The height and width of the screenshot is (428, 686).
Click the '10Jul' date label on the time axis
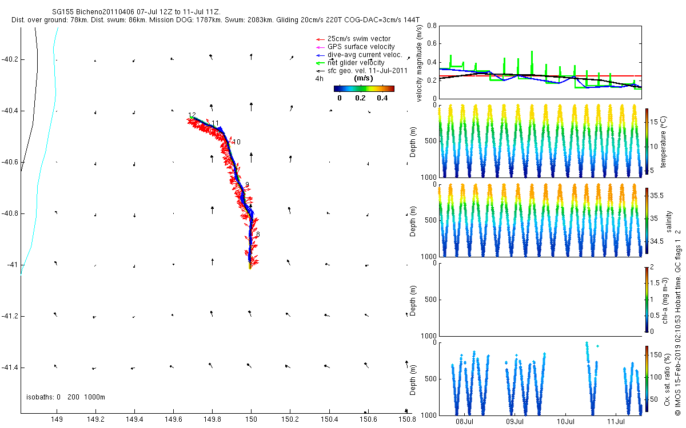pos(565,422)
